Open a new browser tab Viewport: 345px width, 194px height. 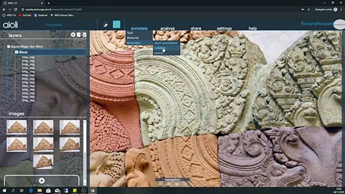click(x=49, y=3)
